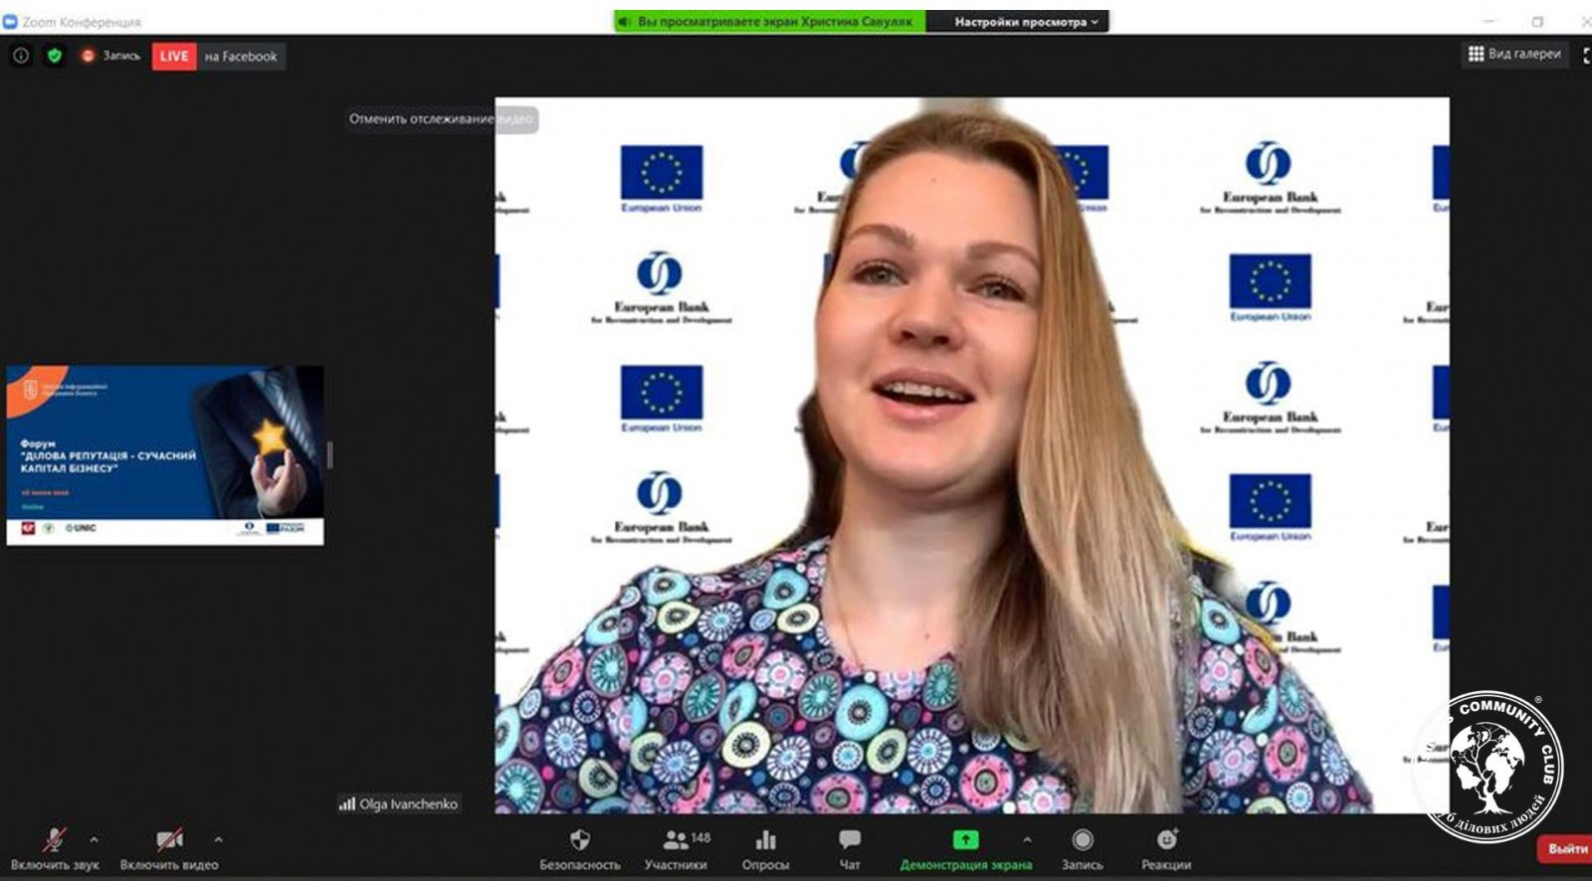This screenshot has width=1592, height=881.
Task: Open Опросы polls
Action: pos(765,850)
